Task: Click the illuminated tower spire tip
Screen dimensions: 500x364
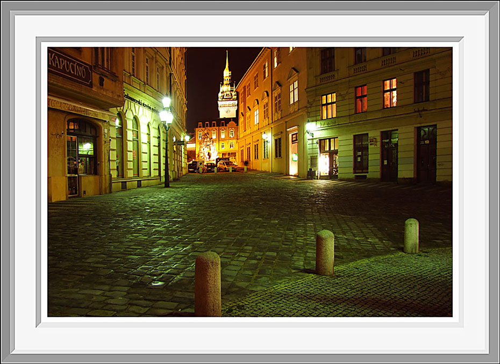Action: [227, 56]
